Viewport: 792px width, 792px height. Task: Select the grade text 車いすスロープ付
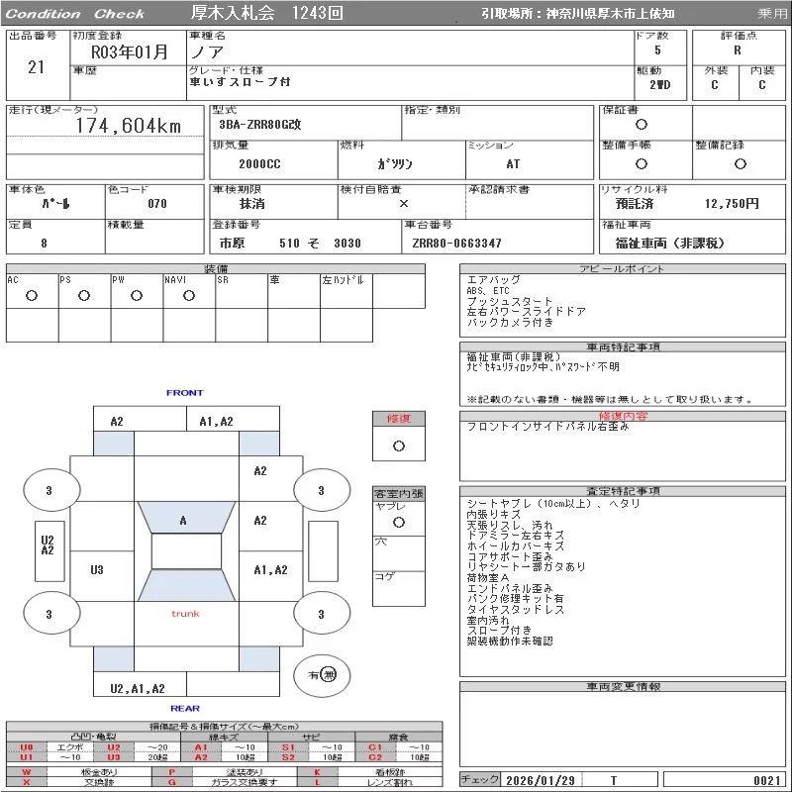240,82
